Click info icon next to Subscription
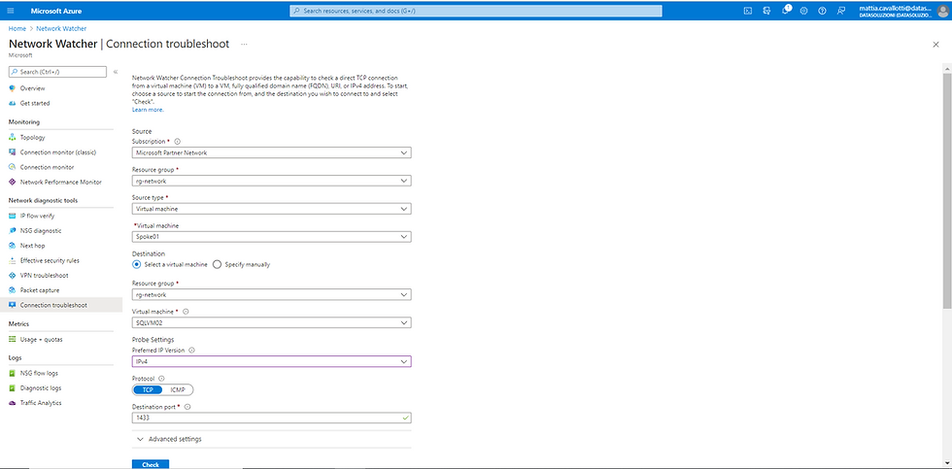The width and height of the screenshot is (952, 469). (177, 141)
